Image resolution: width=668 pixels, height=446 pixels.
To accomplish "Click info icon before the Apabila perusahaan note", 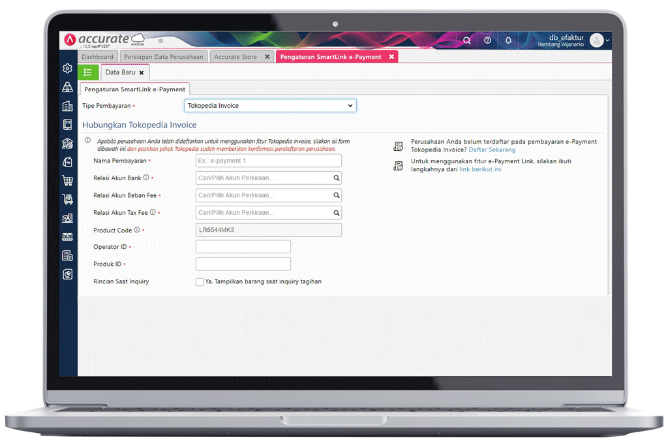I will tap(87, 140).
